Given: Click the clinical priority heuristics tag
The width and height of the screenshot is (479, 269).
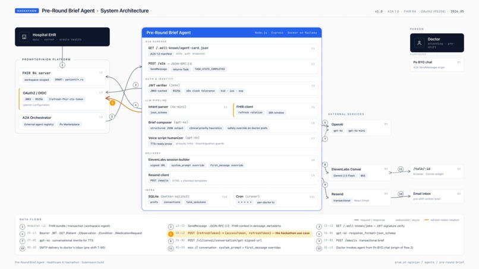Looking at the screenshot, I should 206,128.
